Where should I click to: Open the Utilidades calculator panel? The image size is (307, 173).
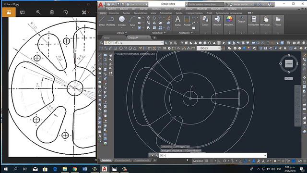click(x=254, y=21)
